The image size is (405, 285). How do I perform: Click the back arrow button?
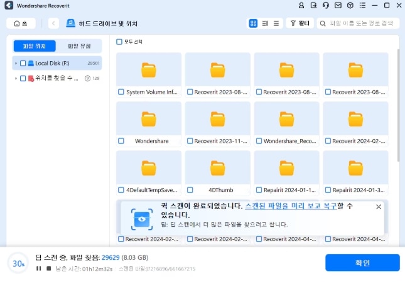(x=53, y=23)
